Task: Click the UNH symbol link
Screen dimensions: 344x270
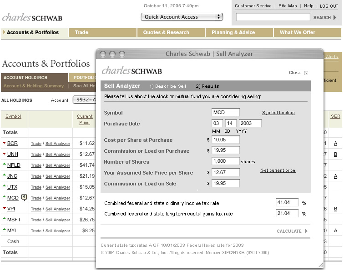Action: click(x=12, y=154)
